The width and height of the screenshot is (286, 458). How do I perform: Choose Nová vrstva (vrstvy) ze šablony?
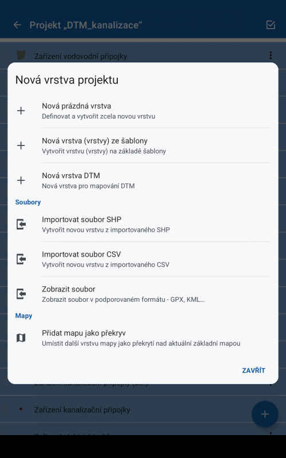coord(143,145)
